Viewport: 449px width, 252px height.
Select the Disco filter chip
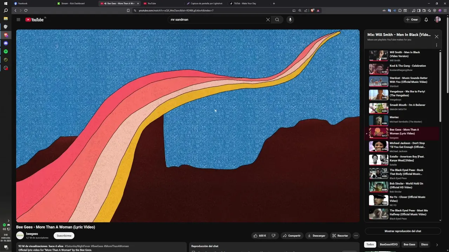424,244
